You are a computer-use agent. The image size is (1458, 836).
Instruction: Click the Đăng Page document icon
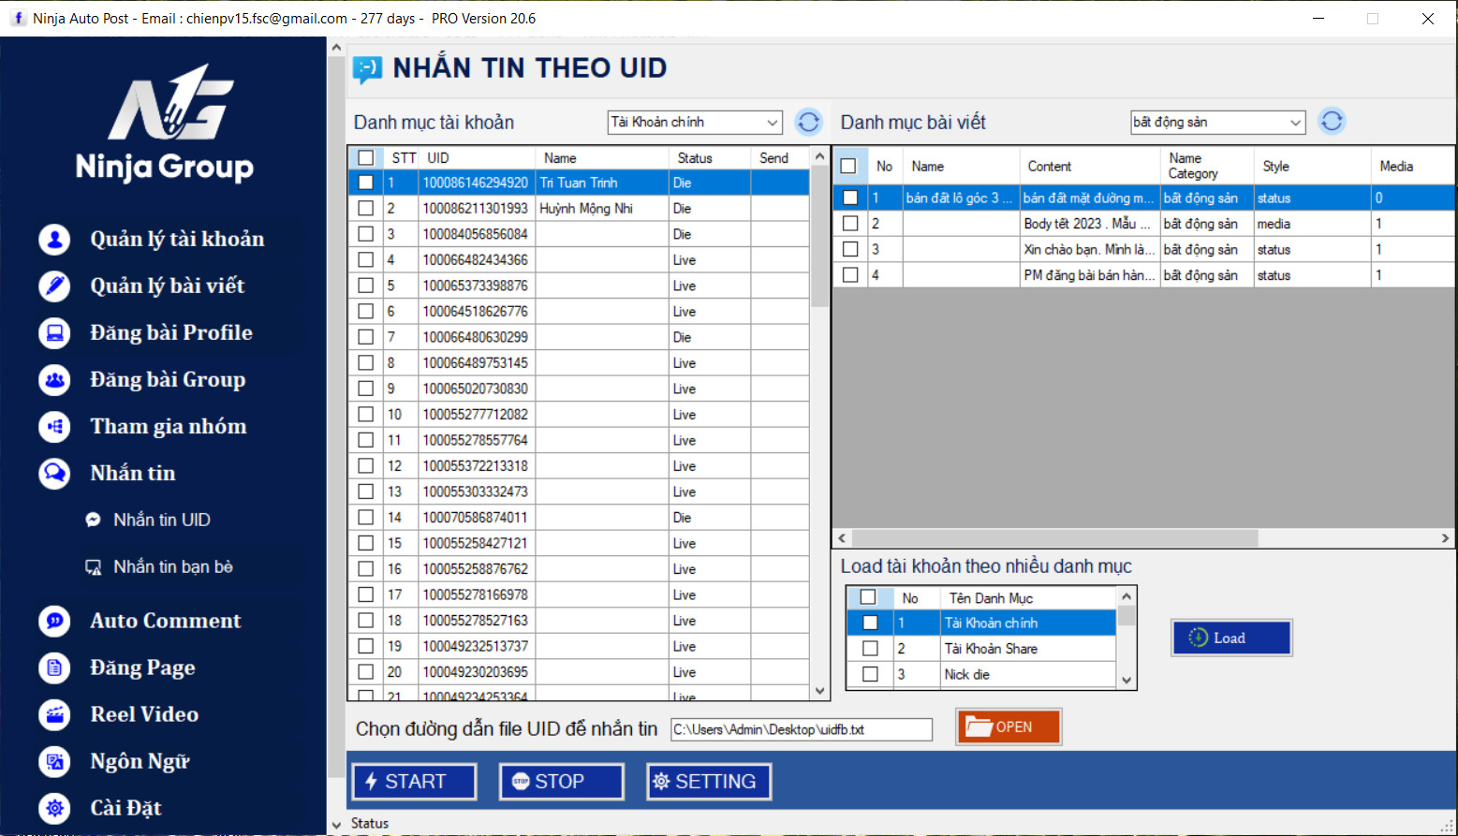tap(54, 667)
